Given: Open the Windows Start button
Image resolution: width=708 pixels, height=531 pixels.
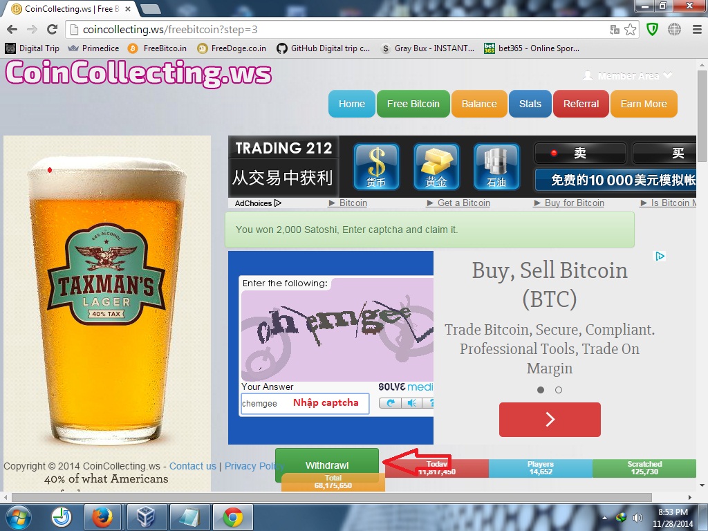Looking at the screenshot, I should tap(19, 517).
